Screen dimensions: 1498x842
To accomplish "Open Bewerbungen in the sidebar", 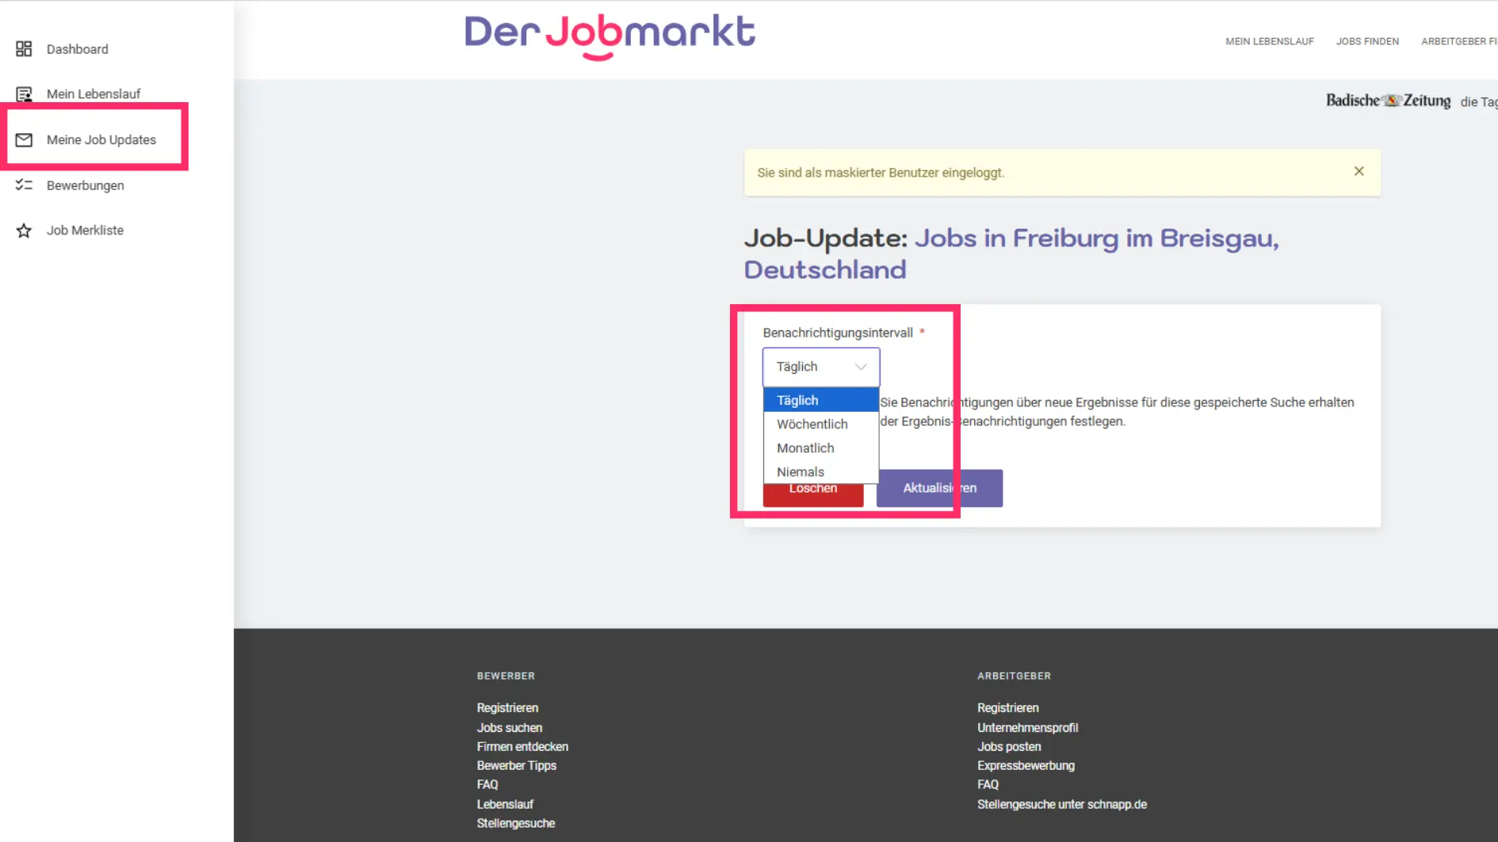I will click(x=85, y=185).
